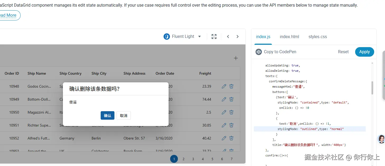This screenshot has height=166, width=385.
Task: Open the styles.css tab
Action: point(318,37)
